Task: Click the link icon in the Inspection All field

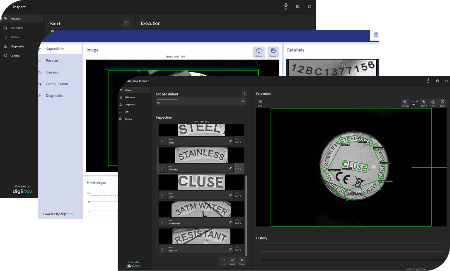Action: coord(243,101)
